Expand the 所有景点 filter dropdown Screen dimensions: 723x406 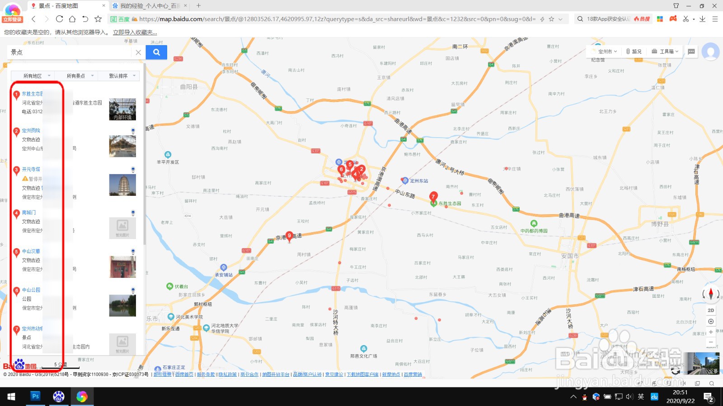[x=76, y=76]
